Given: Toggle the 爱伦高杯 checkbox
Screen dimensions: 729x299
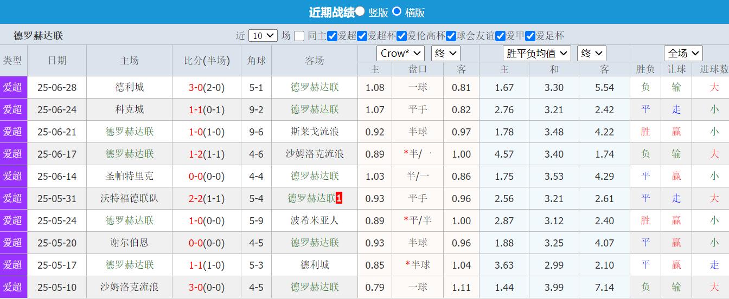Looking at the screenshot, I should click(x=401, y=36).
